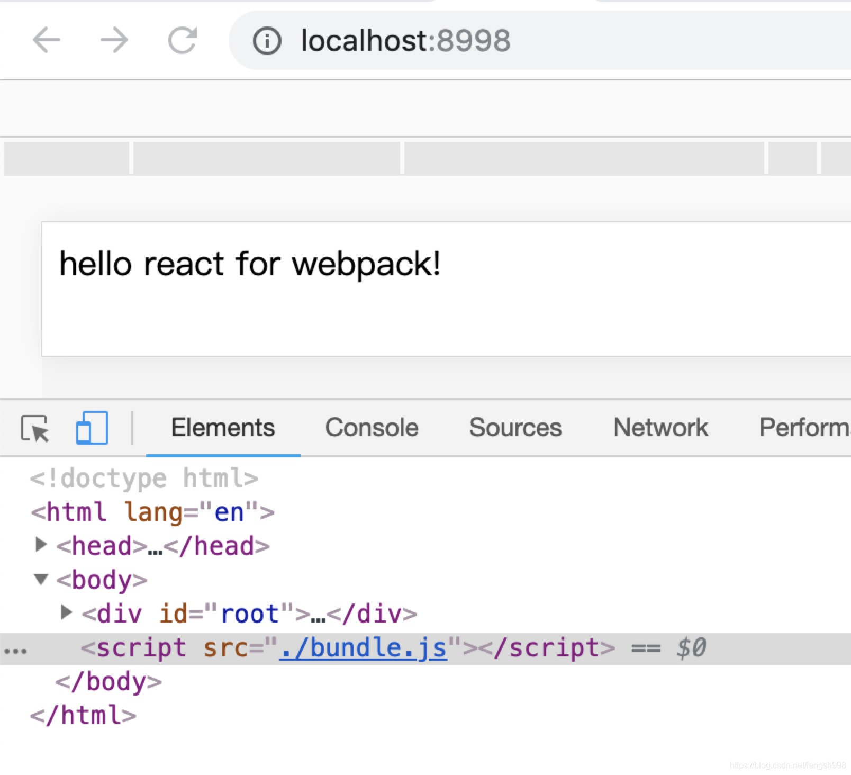Collapse the body element

point(41,579)
